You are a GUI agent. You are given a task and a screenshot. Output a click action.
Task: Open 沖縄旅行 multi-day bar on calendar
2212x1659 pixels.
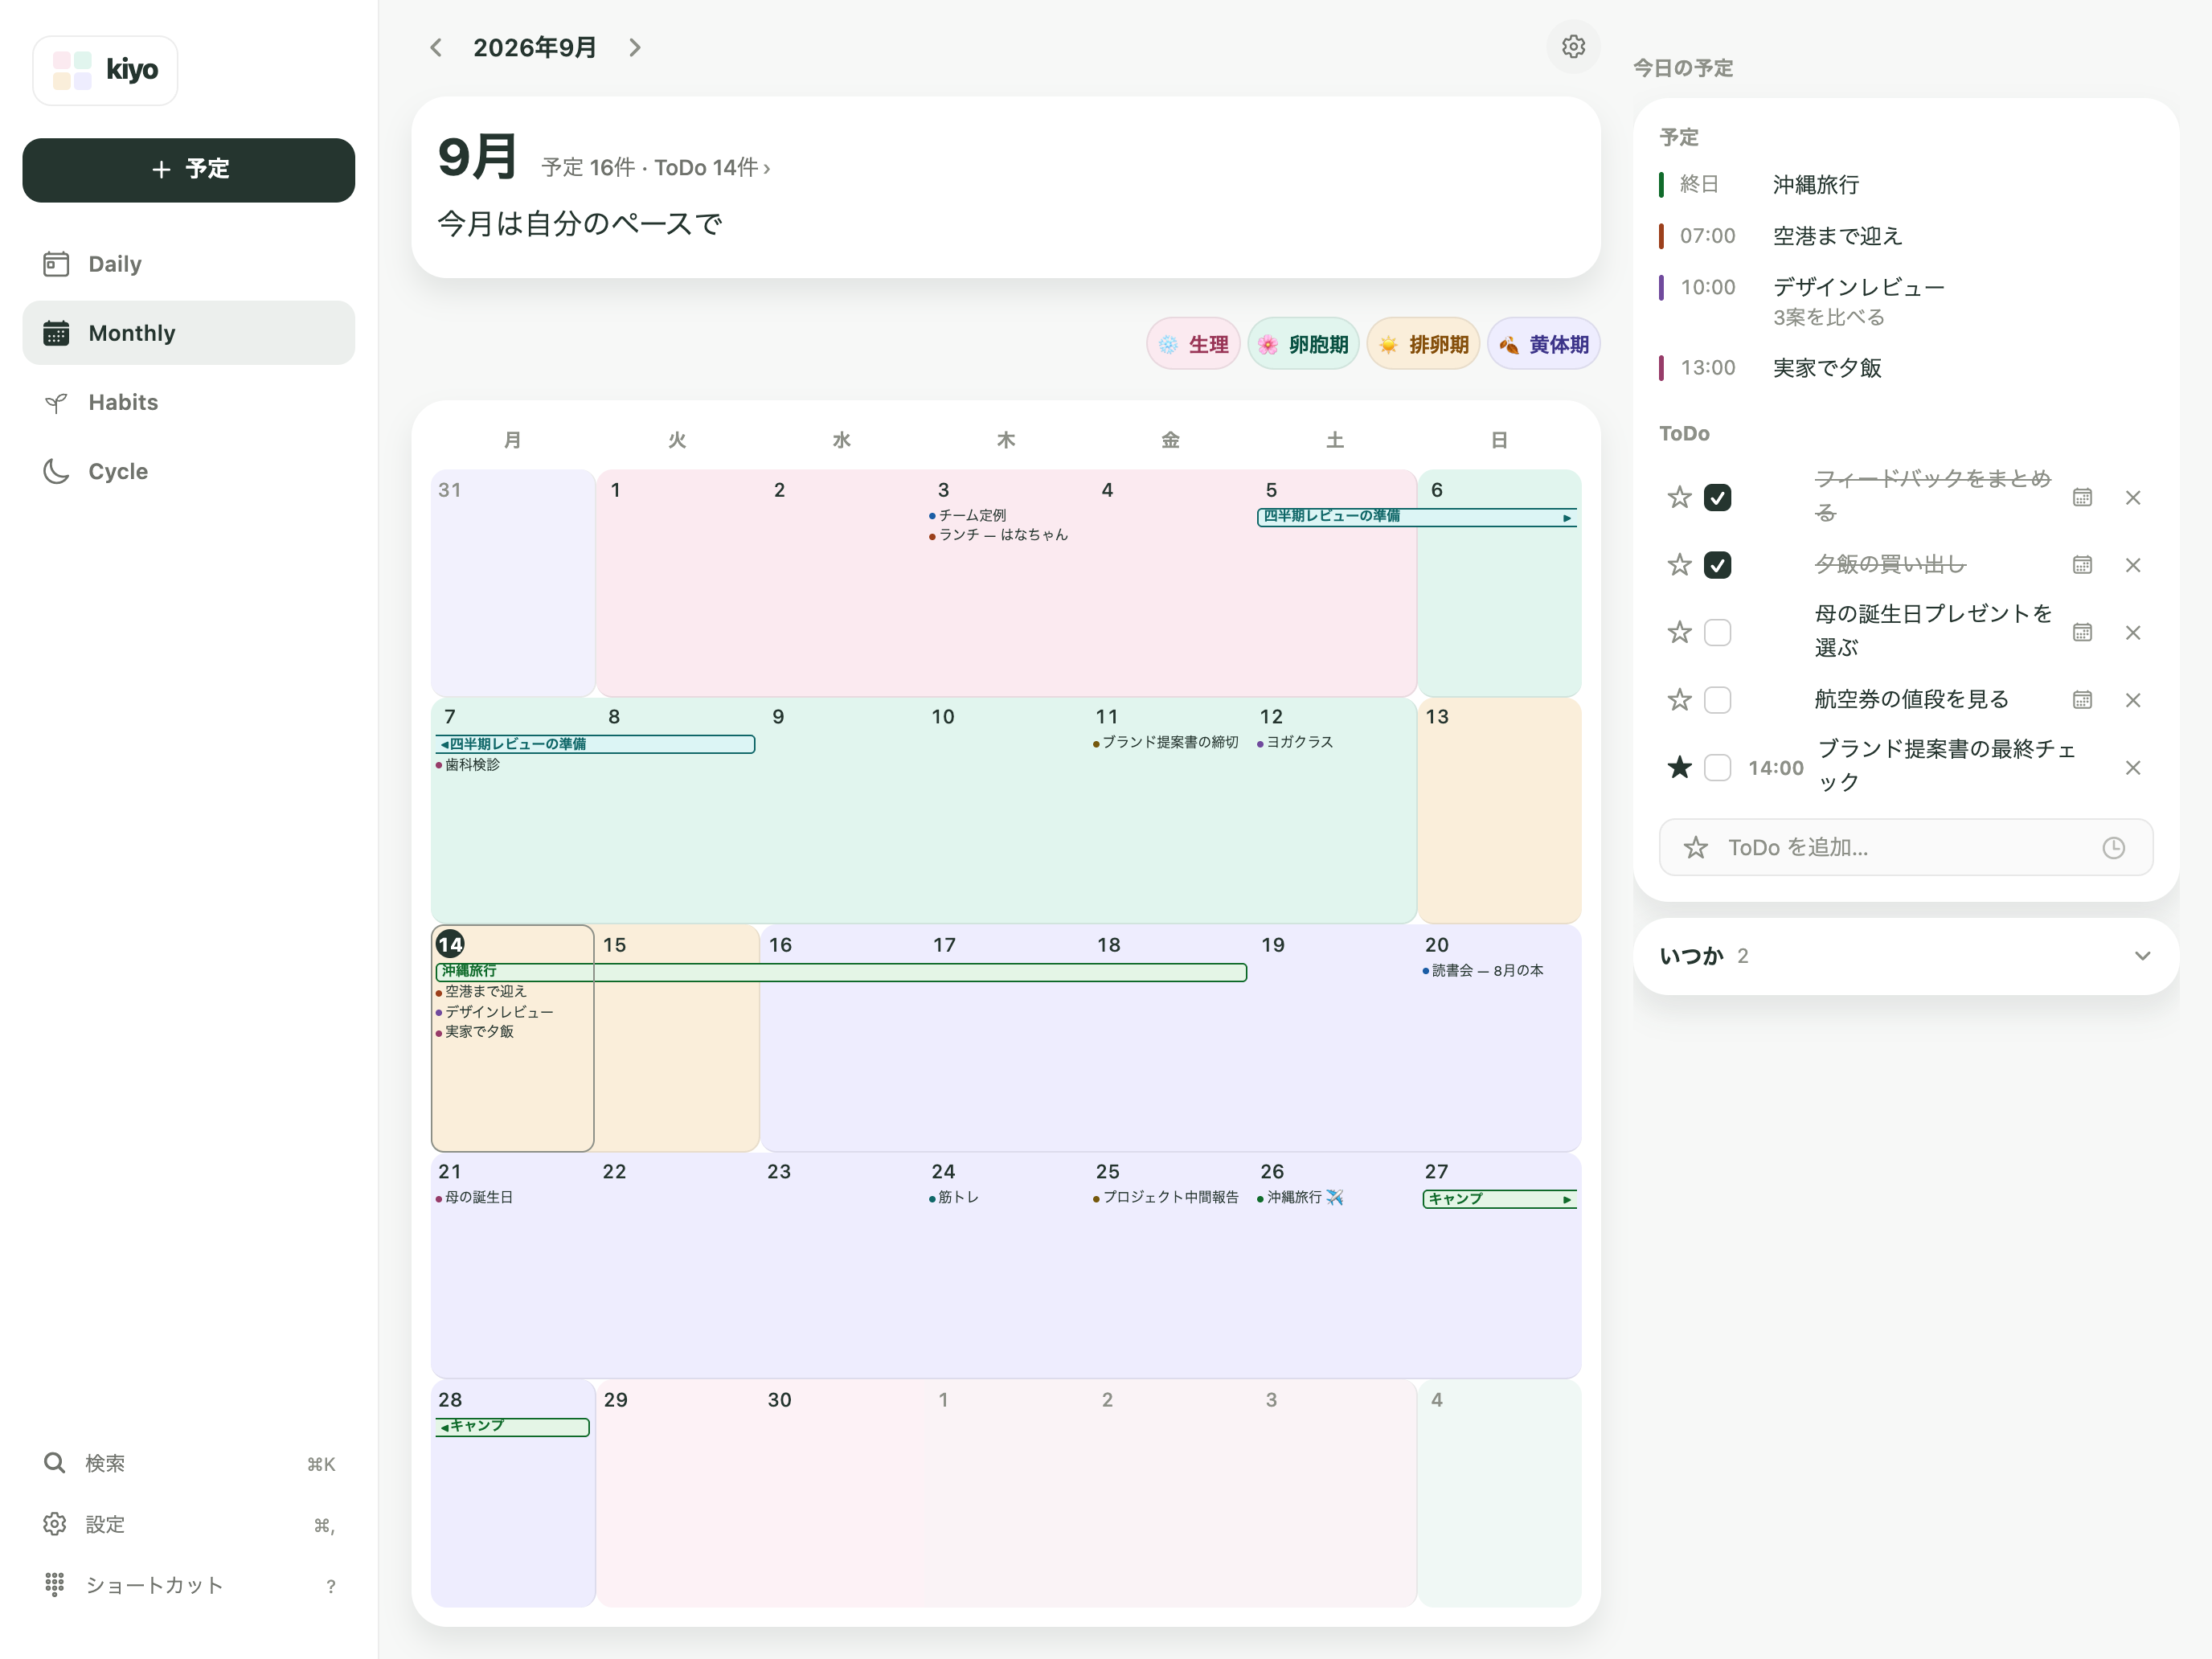841,972
